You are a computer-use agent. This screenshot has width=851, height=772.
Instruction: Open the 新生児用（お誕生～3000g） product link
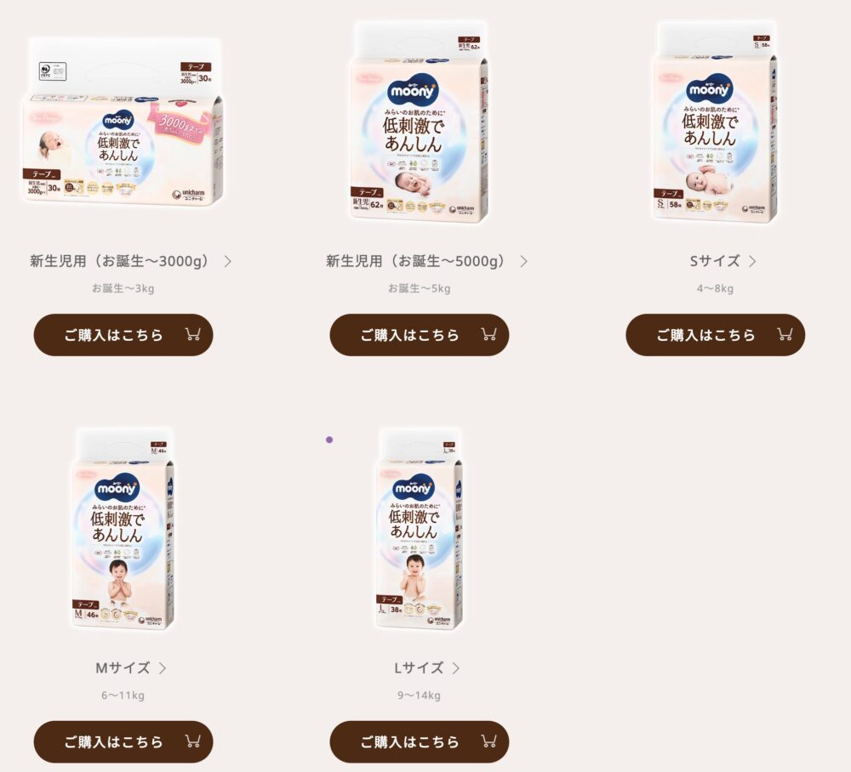tap(119, 261)
